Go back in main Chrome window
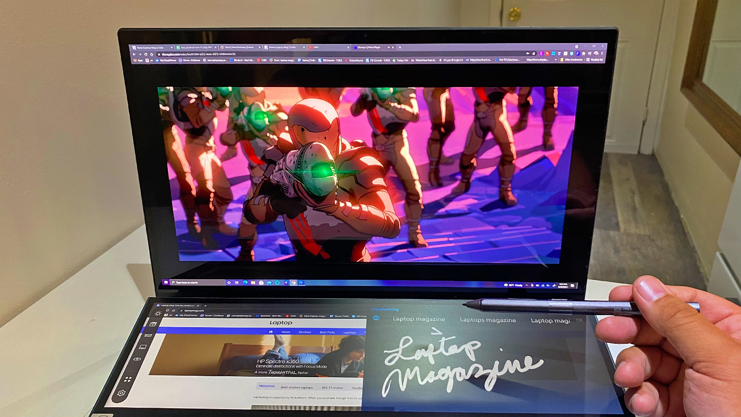Screen dimensions: 741x417 [x=134, y=54]
